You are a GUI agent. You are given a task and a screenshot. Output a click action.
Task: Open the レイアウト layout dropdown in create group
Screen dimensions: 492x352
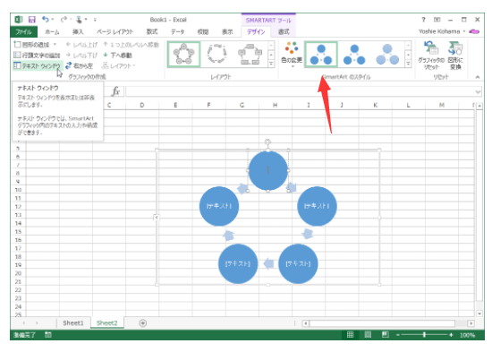[119, 65]
